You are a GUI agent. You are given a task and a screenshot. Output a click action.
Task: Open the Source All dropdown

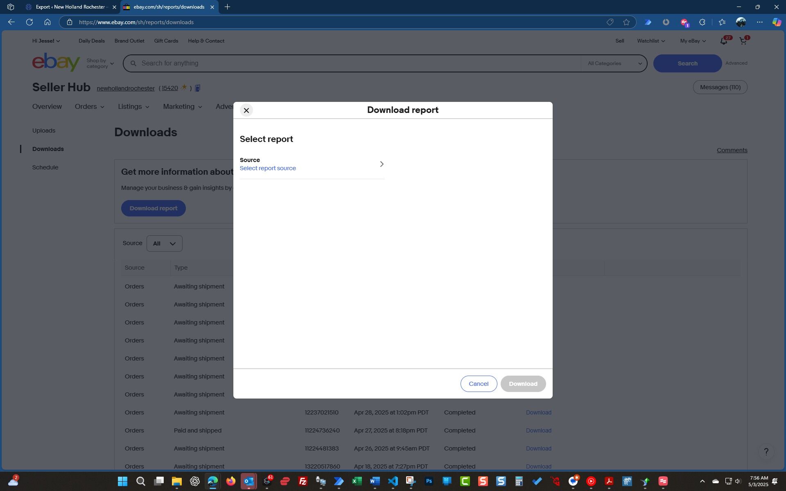tap(164, 244)
